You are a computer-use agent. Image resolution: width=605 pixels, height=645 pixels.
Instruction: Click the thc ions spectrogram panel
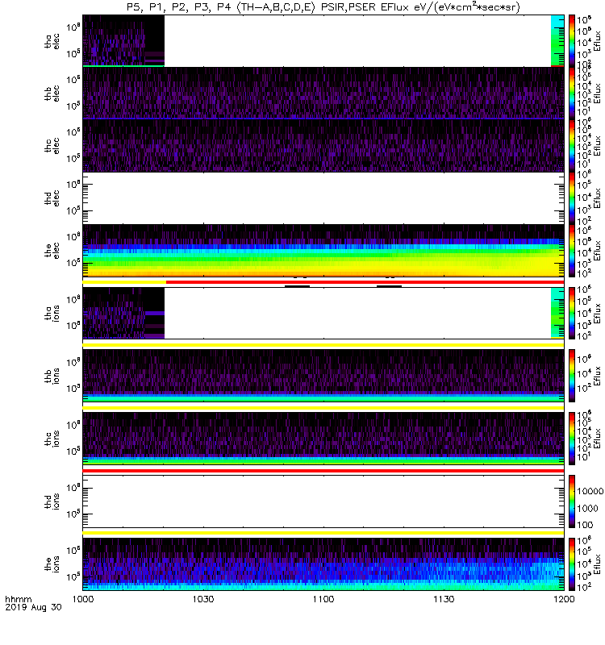[323, 439]
